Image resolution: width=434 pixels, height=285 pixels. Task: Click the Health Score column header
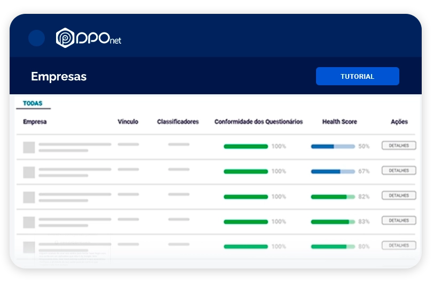coord(340,122)
